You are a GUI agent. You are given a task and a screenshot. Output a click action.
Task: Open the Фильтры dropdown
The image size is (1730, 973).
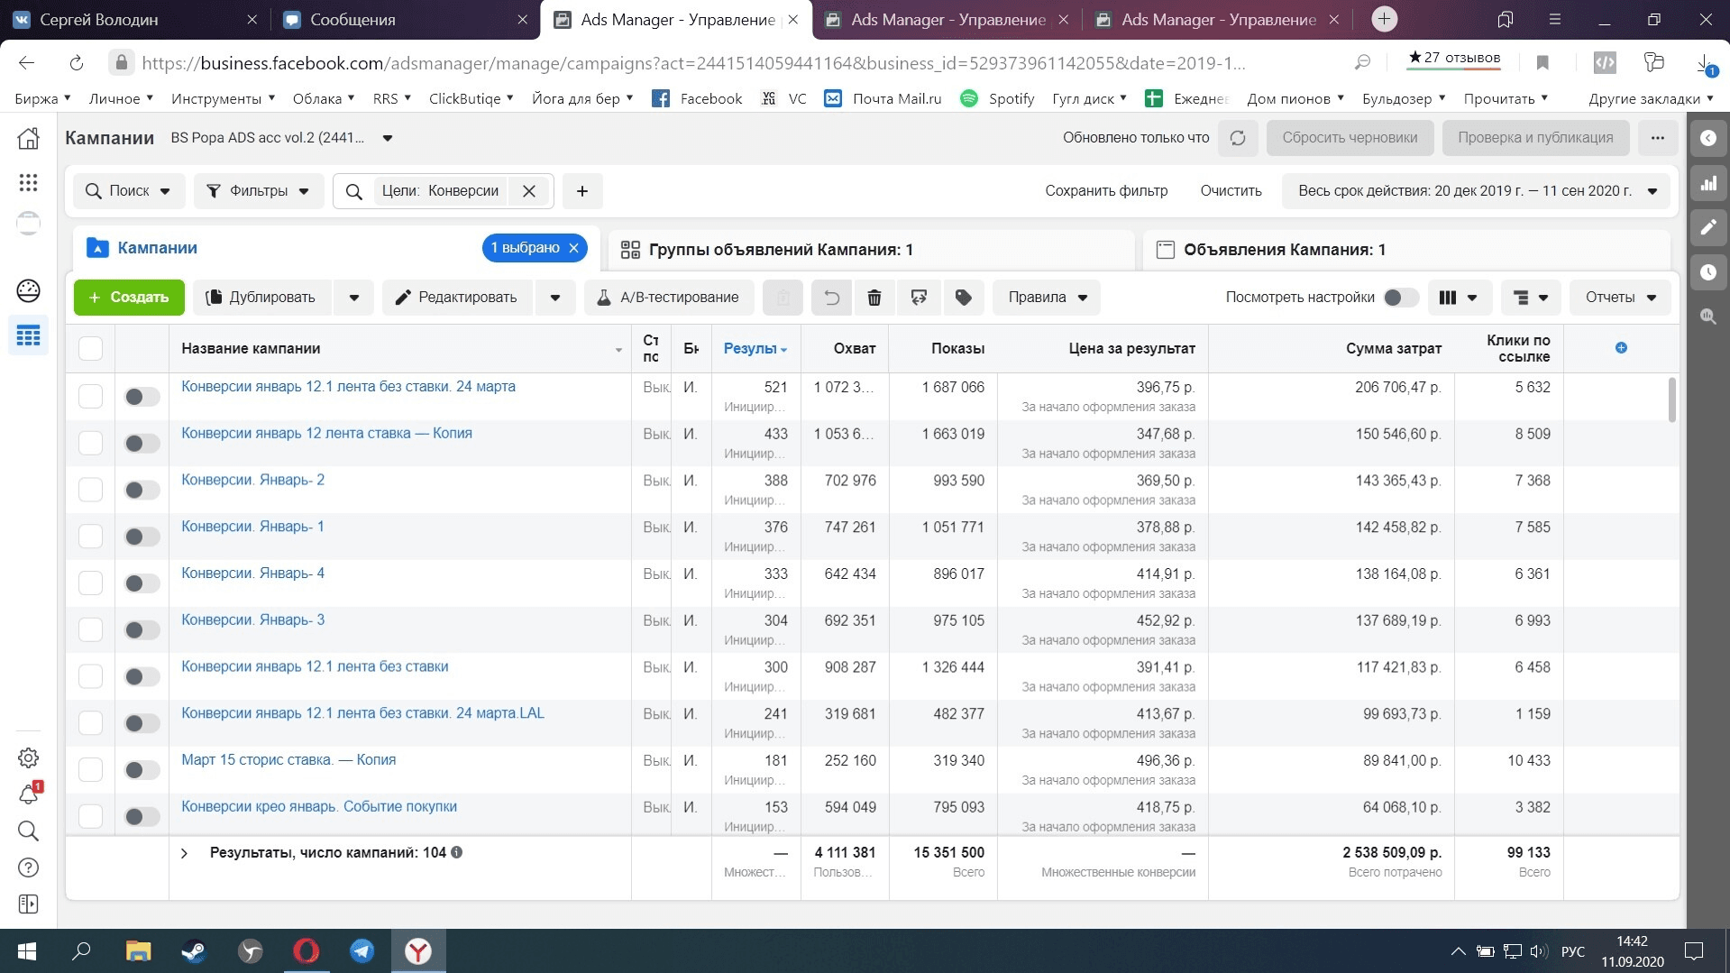(x=258, y=191)
